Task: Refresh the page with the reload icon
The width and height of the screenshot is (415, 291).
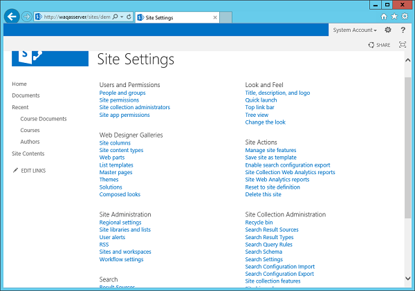Action: (129, 15)
